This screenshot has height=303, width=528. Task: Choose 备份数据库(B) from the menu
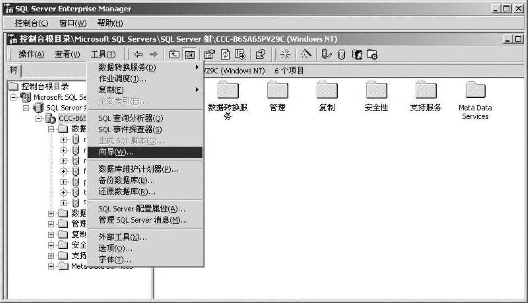145,180
